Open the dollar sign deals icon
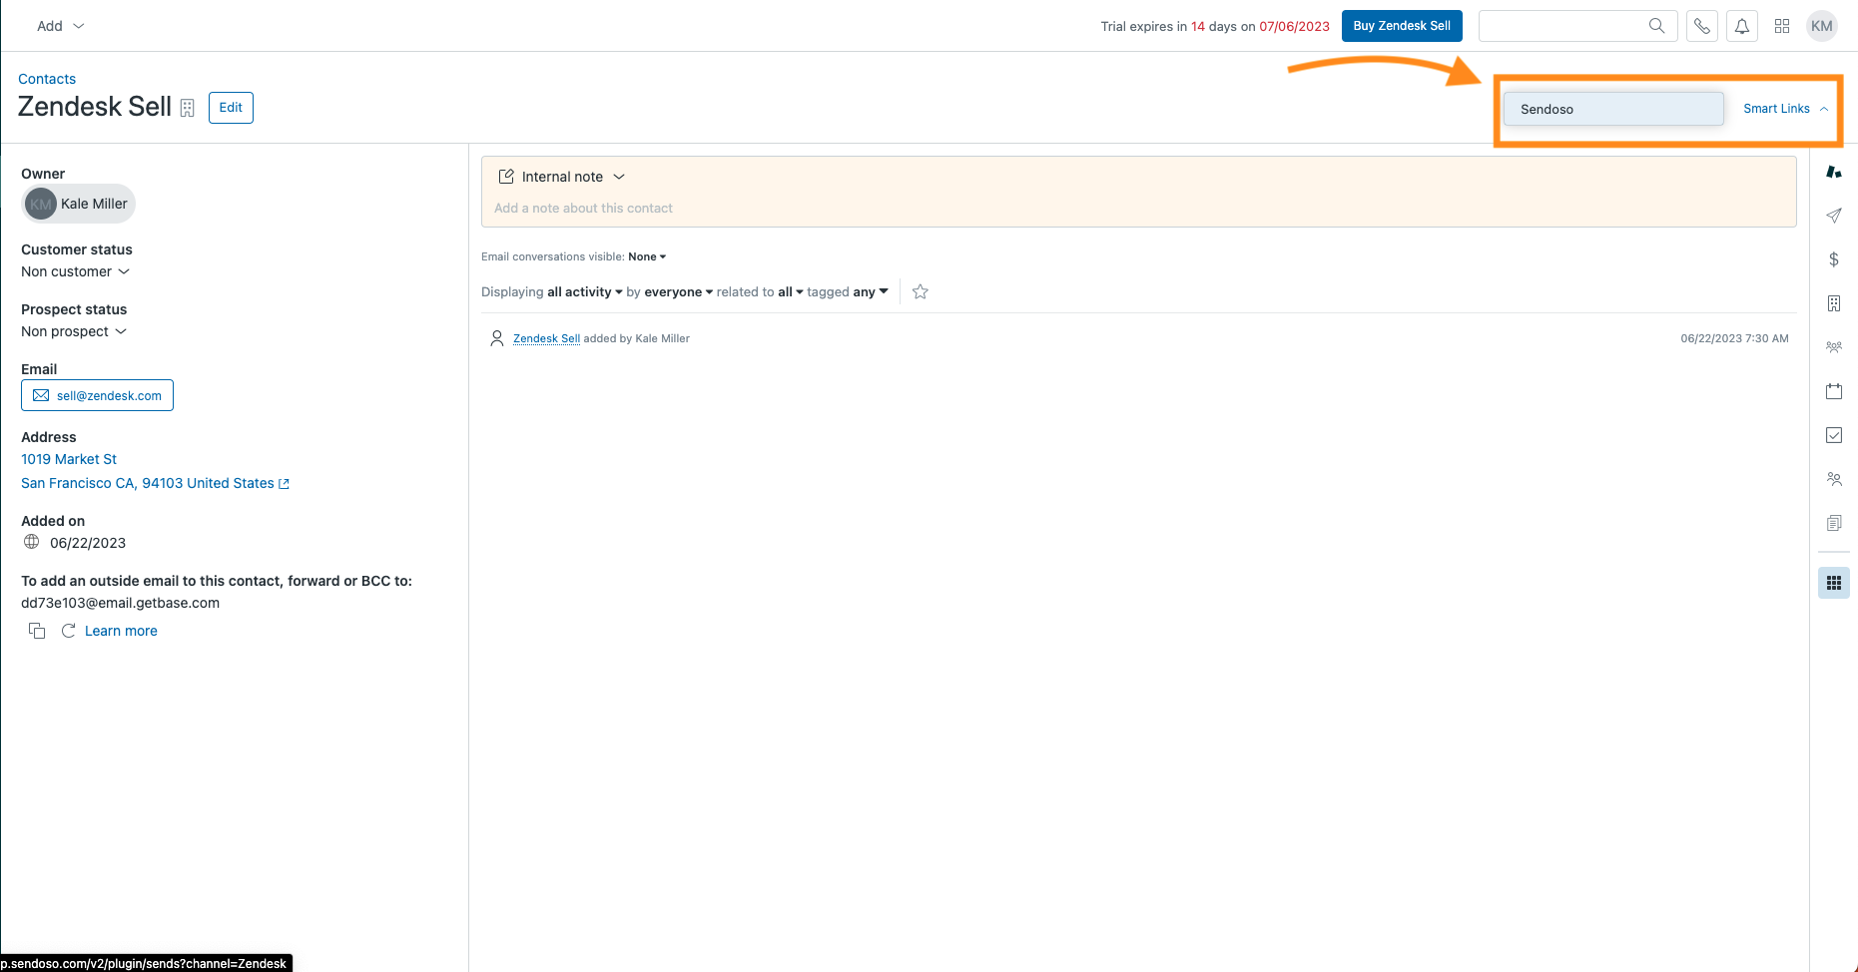The height and width of the screenshot is (972, 1858). pyautogui.click(x=1833, y=259)
